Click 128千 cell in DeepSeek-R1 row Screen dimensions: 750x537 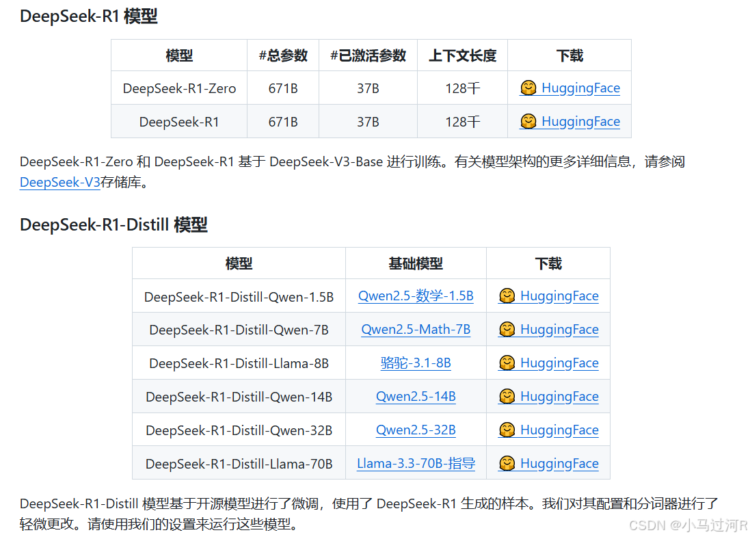coord(463,122)
